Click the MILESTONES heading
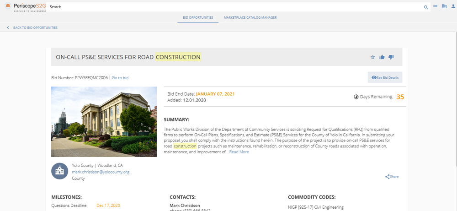 66,197
